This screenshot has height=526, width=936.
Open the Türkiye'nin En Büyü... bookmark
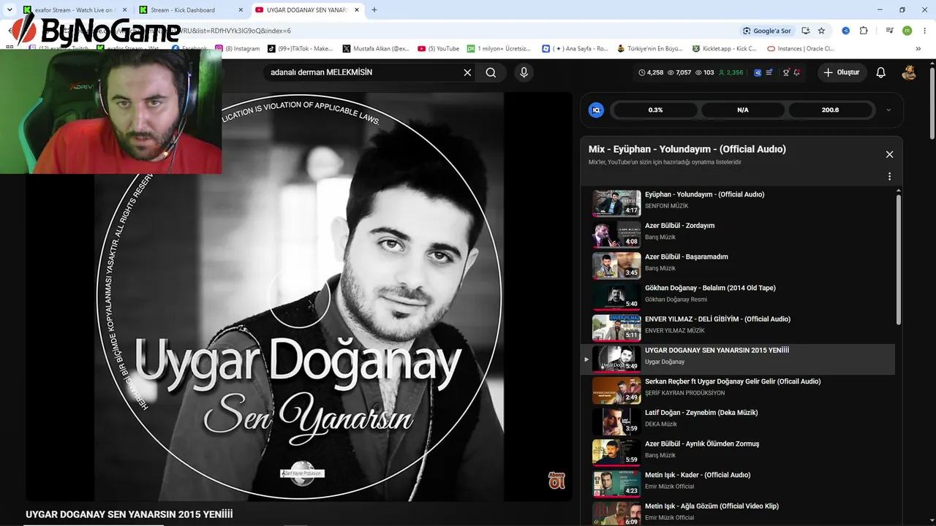649,49
